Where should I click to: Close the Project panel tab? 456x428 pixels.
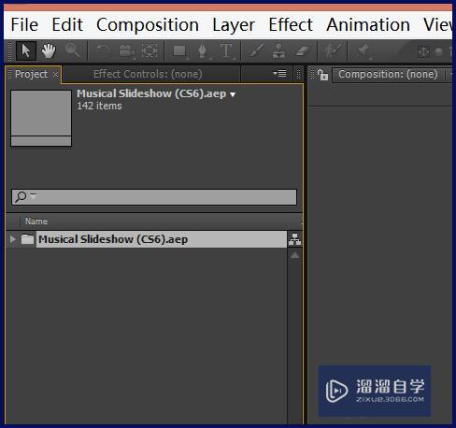55,75
